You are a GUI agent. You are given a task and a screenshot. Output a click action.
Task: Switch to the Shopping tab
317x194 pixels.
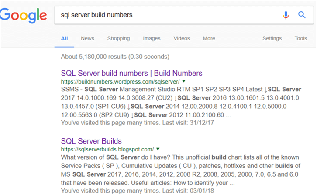pyautogui.click(x=118, y=38)
